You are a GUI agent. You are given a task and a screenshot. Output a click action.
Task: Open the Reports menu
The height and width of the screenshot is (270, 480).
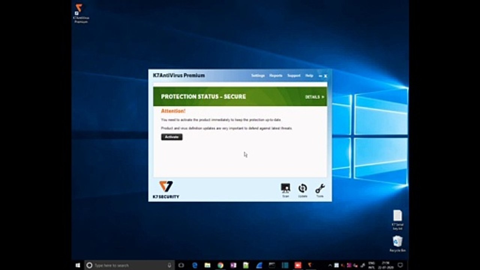pyautogui.click(x=276, y=76)
